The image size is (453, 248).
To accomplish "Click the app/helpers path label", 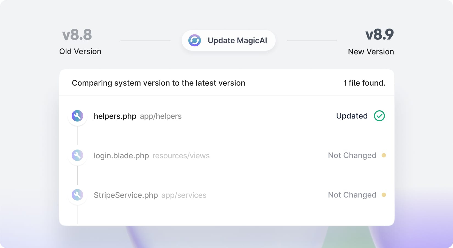I will [x=161, y=116].
